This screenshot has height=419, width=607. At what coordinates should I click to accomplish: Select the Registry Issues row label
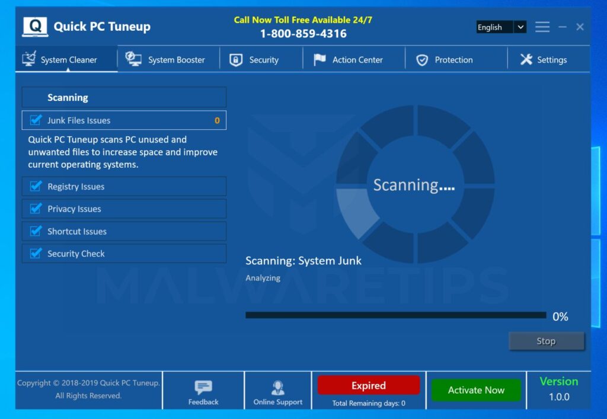click(76, 187)
